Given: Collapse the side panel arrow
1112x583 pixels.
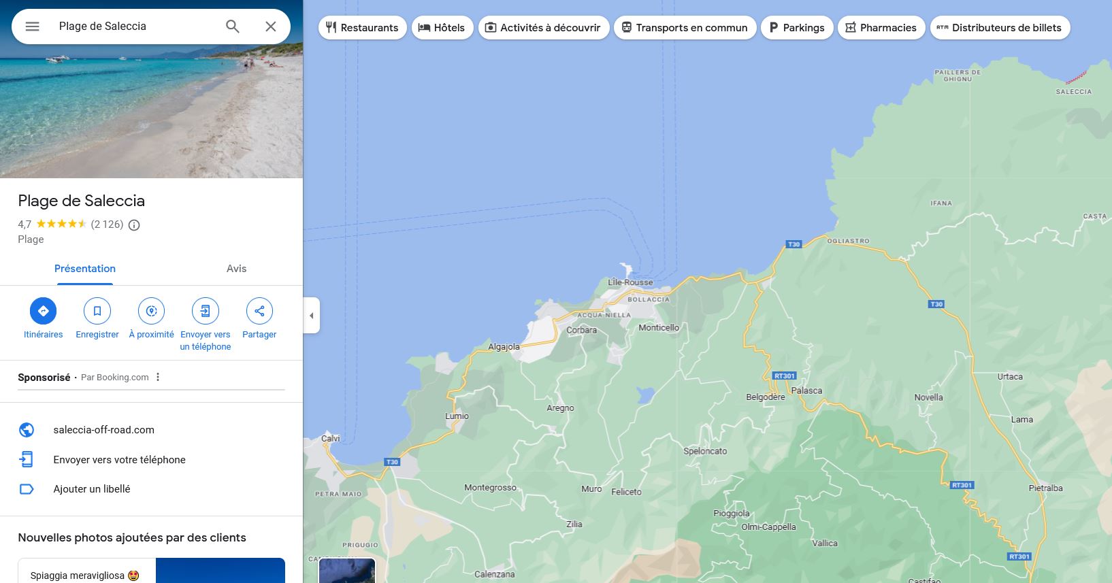Looking at the screenshot, I should coord(312,316).
